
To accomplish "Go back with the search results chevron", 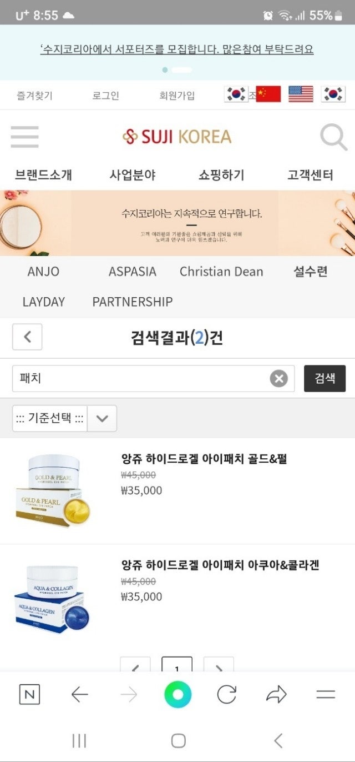I will 27,337.
